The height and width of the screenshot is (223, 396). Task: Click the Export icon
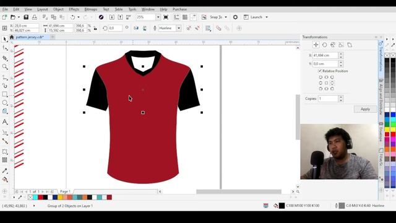[120, 17]
